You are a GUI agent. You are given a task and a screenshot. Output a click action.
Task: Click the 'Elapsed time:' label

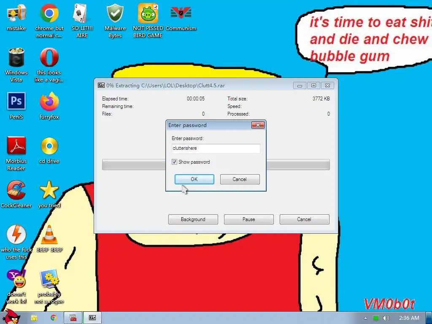[x=115, y=99]
